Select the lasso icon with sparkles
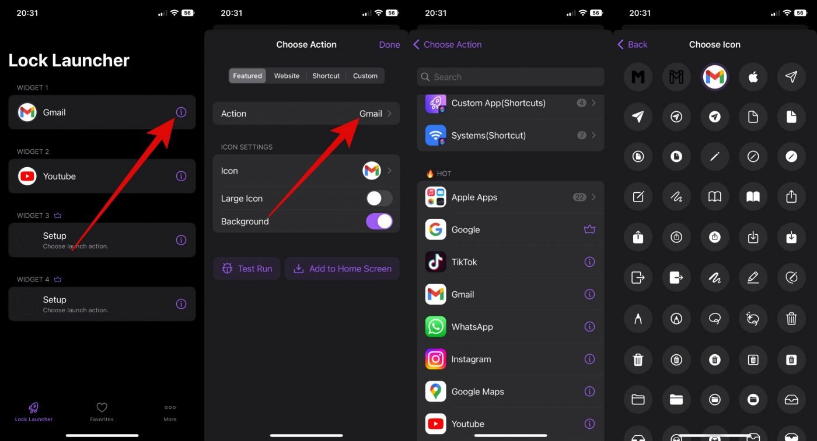 click(x=753, y=318)
